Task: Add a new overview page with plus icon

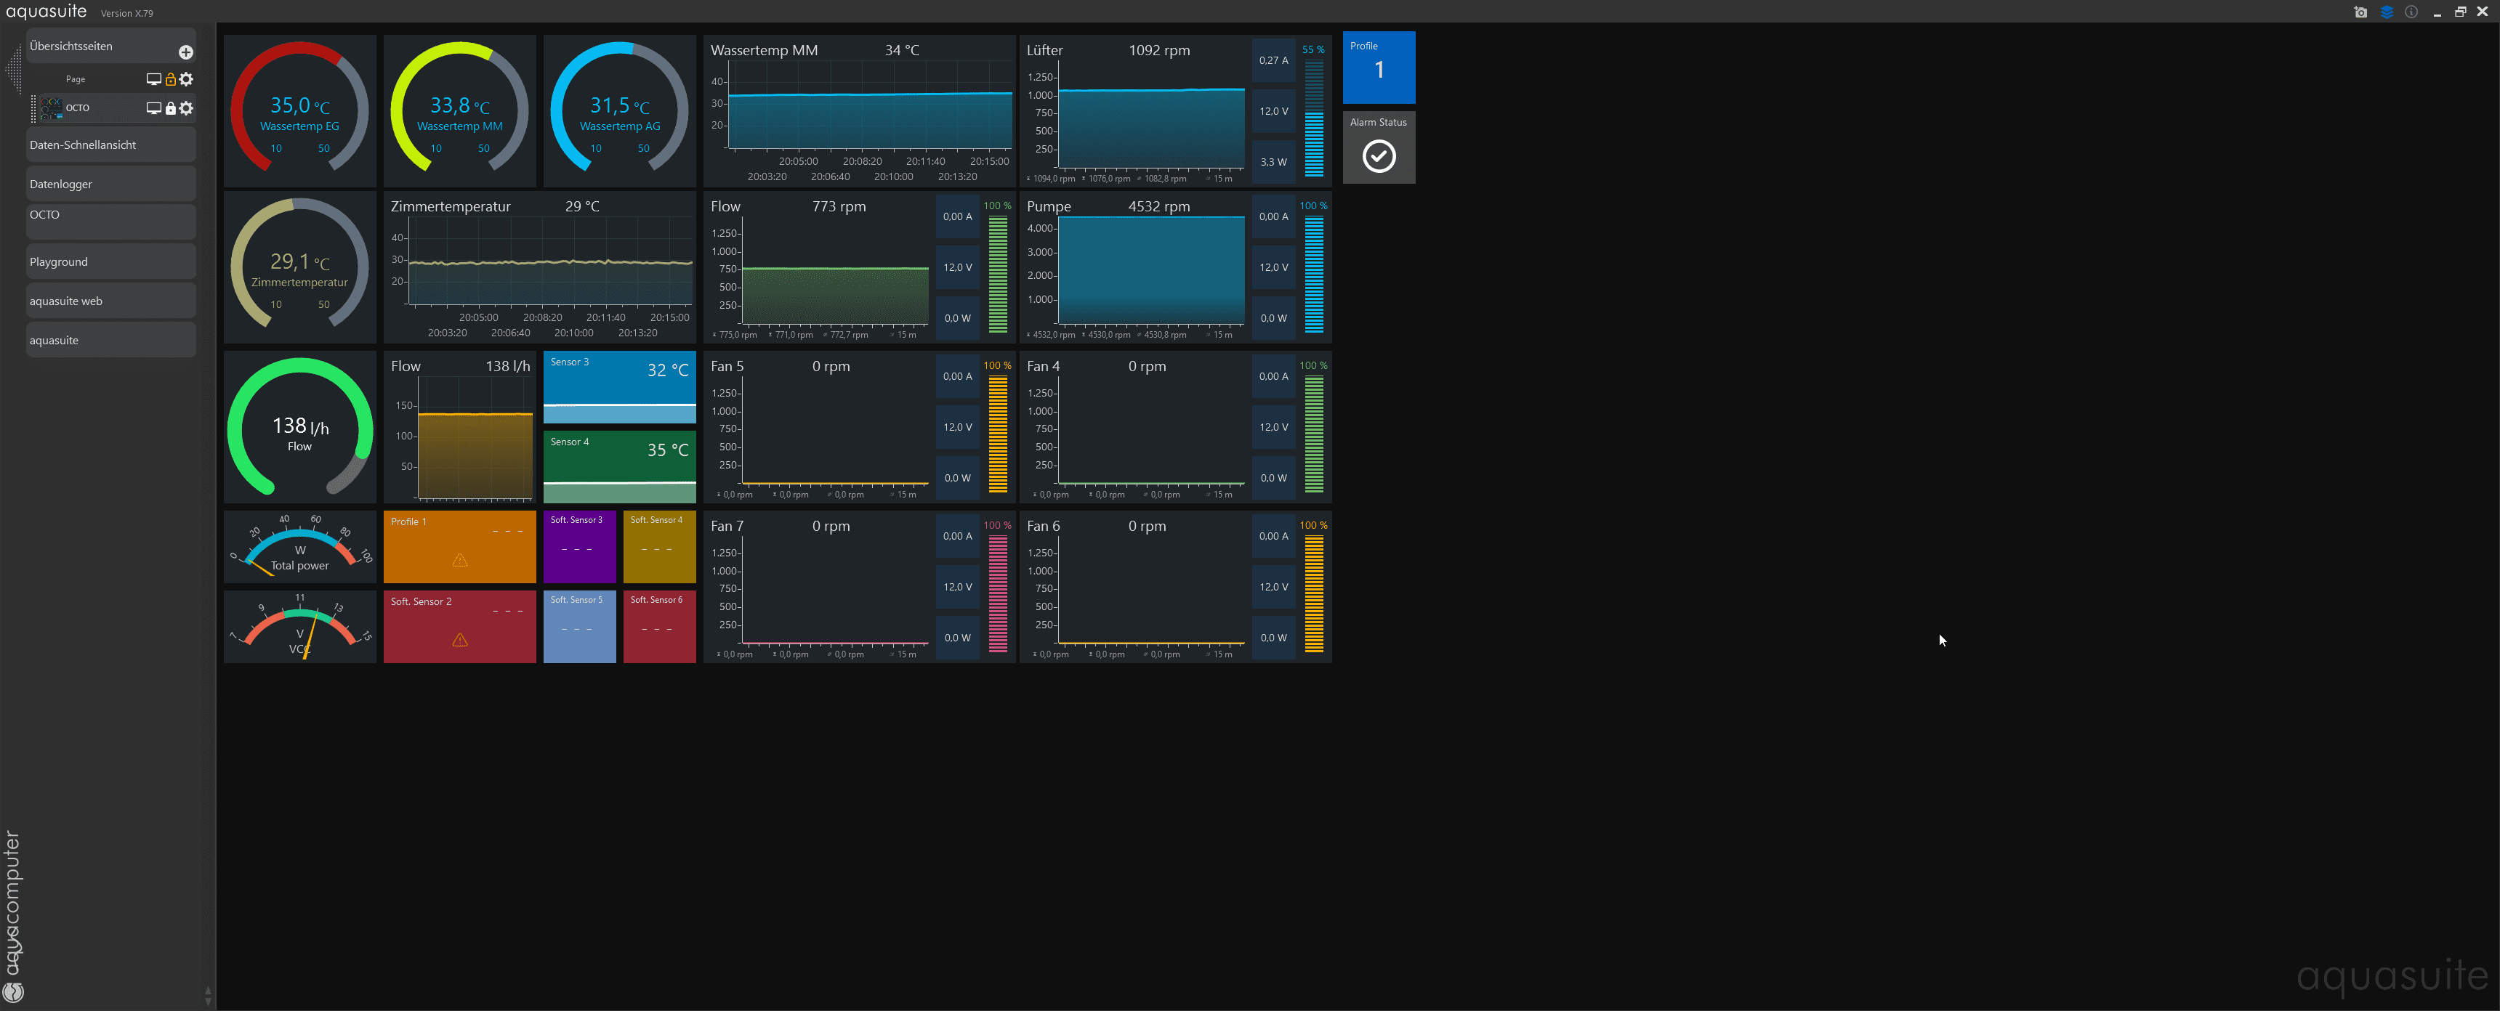Action: coord(185,52)
